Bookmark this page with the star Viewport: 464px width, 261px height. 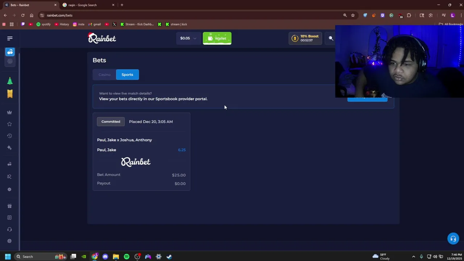pyautogui.click(x=353, y=15)
